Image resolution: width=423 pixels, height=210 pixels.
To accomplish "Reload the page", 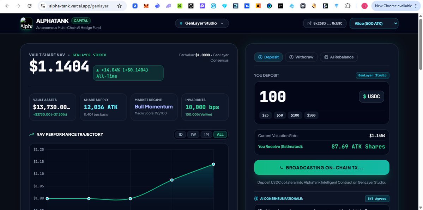I will 30,6.
